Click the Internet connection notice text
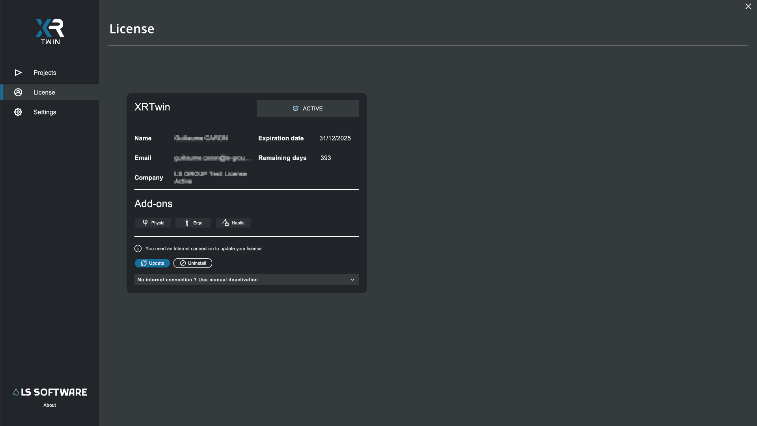This screenshot has height=426, width=757. pos(203,248)
